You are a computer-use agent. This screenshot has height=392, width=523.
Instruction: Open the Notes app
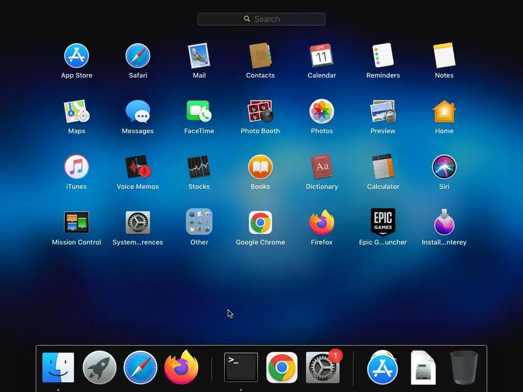[x=444, y=56]
